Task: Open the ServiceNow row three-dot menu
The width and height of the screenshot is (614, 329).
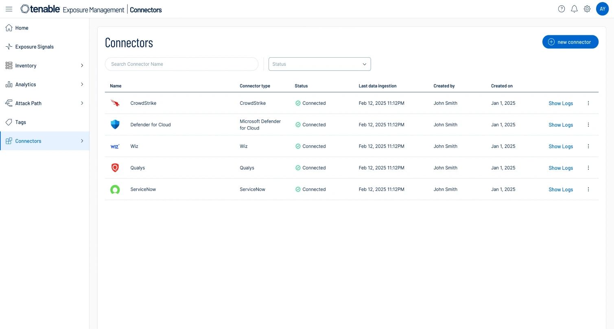Action: click(588, 189)
